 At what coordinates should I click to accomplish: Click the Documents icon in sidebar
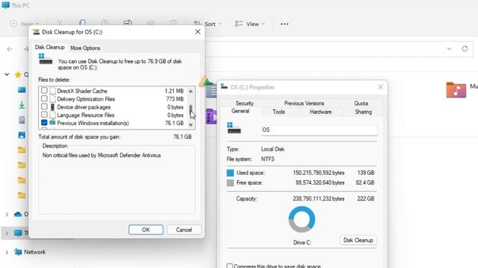click(x=22, y=120)
